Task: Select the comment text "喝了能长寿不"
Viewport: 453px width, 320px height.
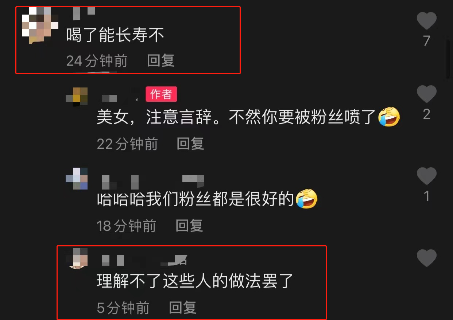Action: (115, 35)
